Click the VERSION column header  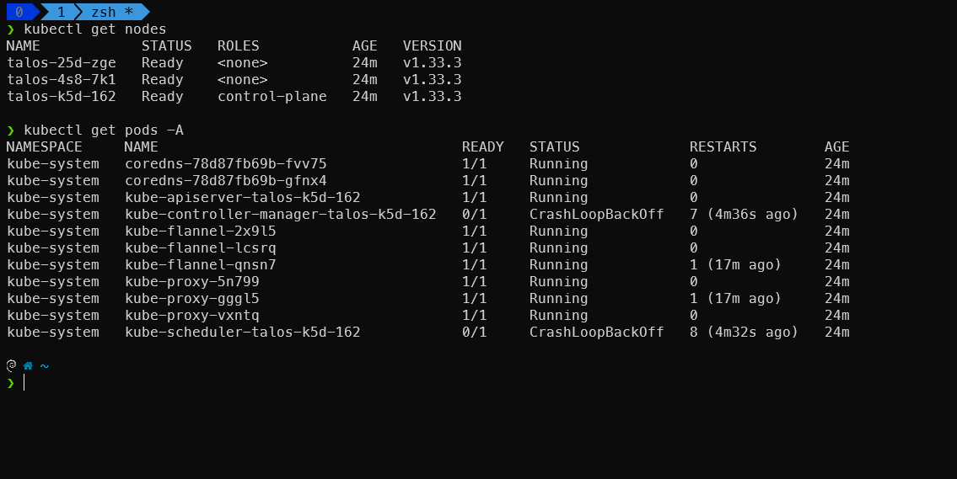432,46
